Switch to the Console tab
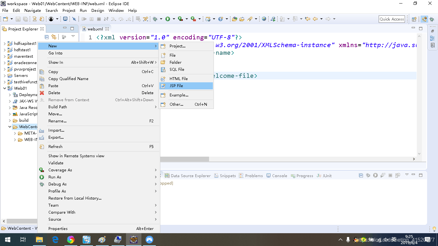438x246 pixels. (x=277, y=176)
